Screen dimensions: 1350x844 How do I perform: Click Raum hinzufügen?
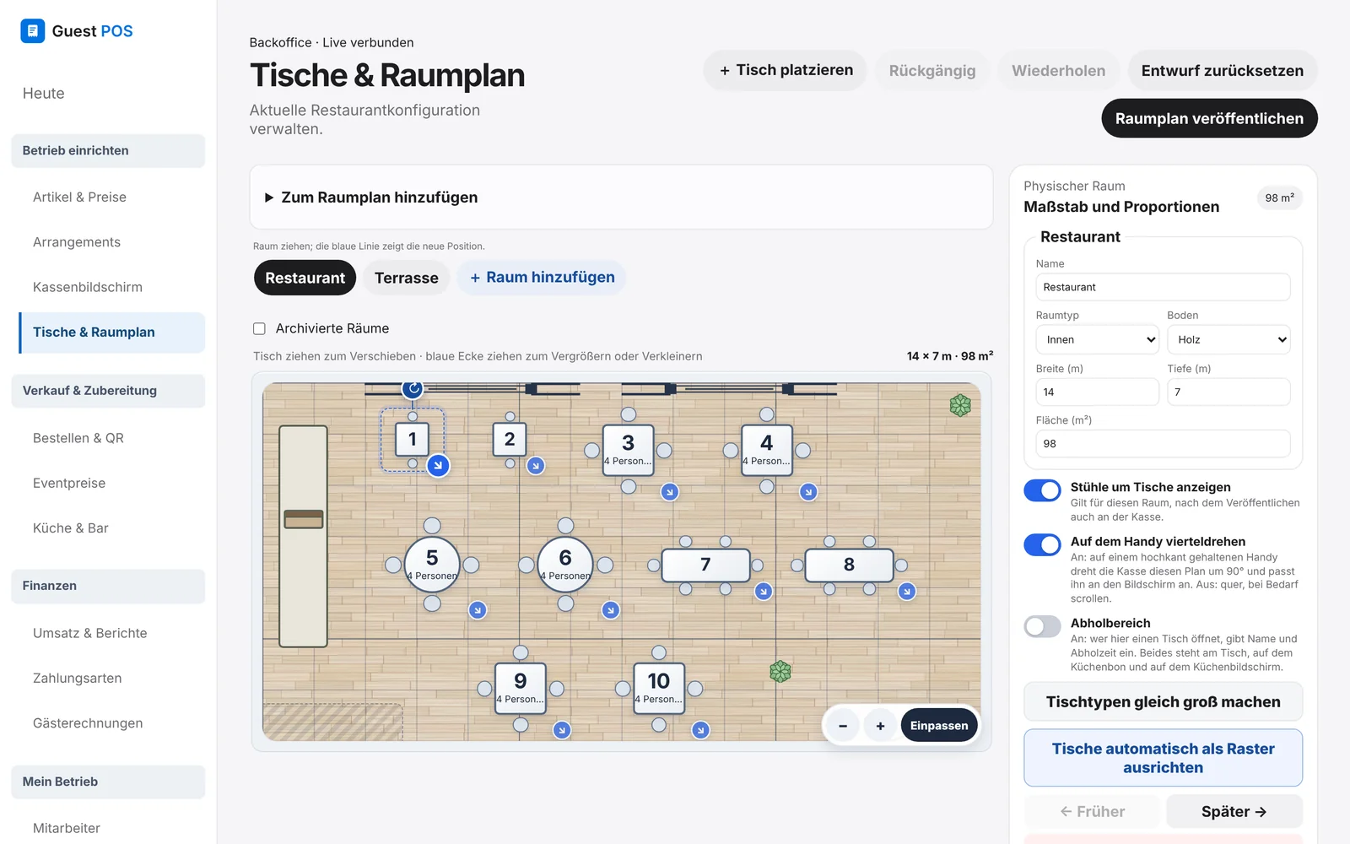(542, 278)
